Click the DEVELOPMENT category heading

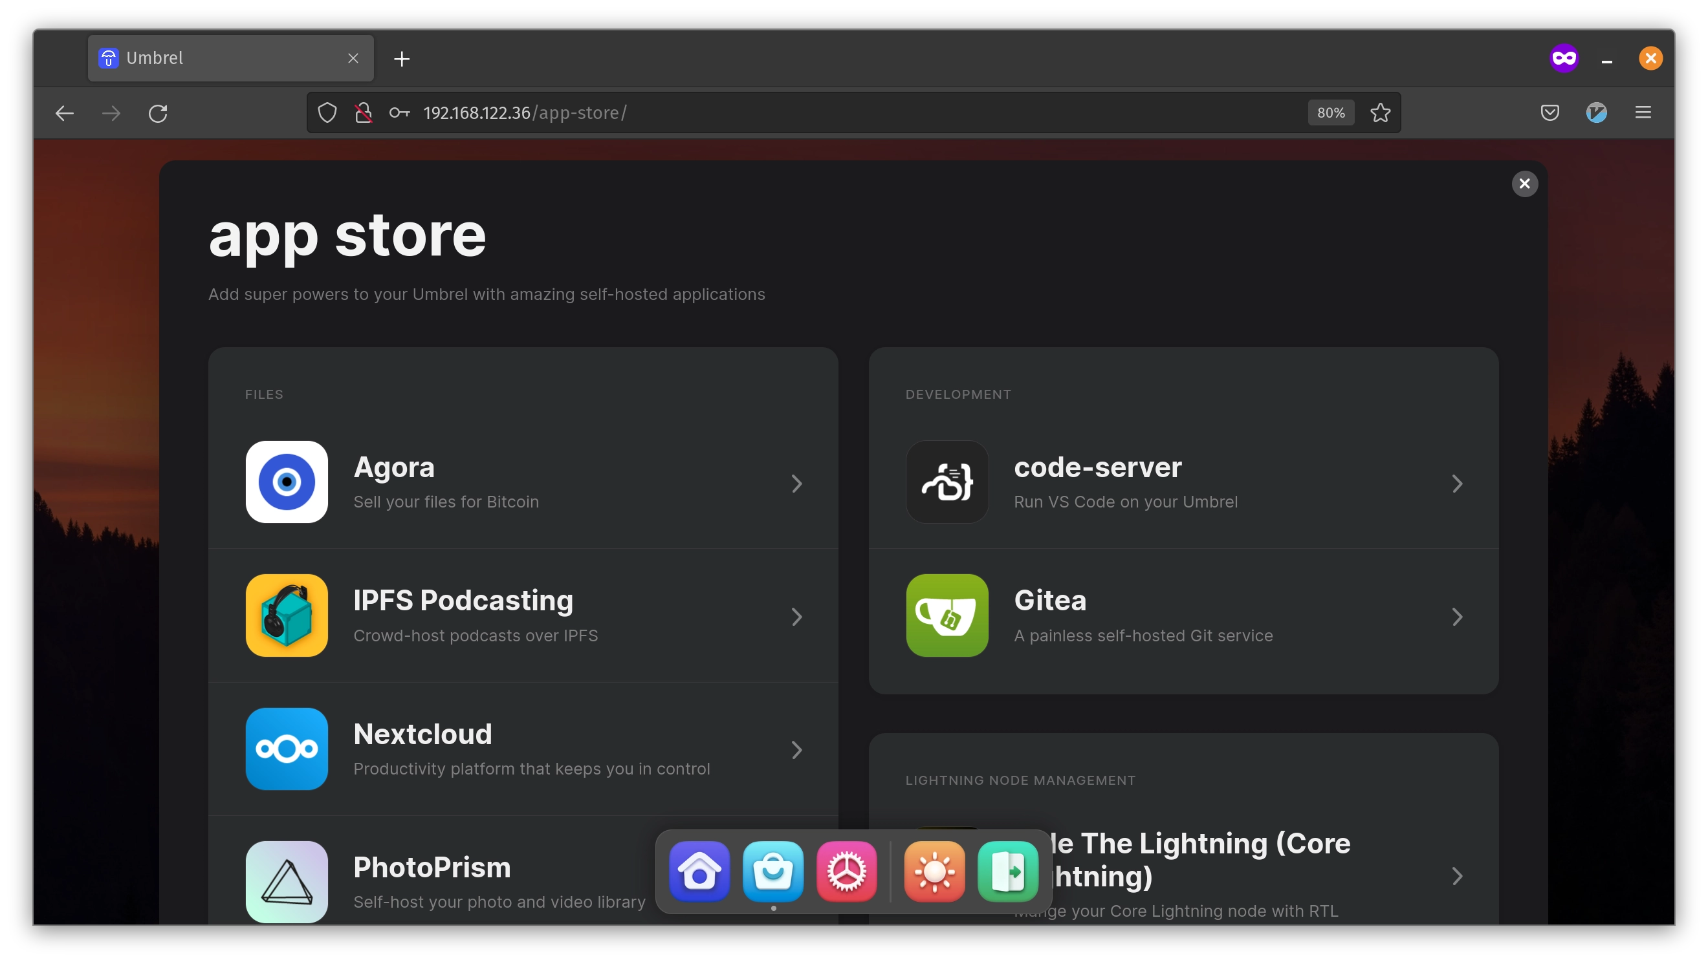click(959, 395)
